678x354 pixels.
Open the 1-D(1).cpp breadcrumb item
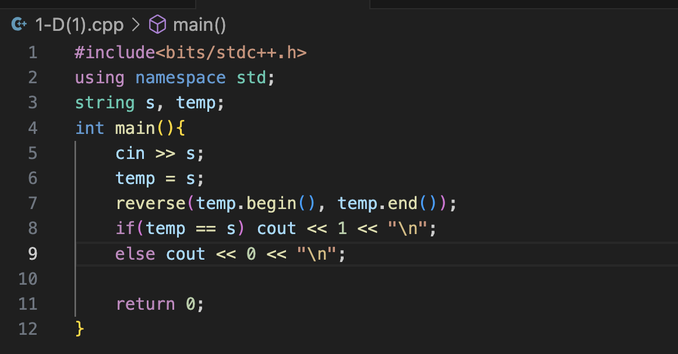[79, 25]
